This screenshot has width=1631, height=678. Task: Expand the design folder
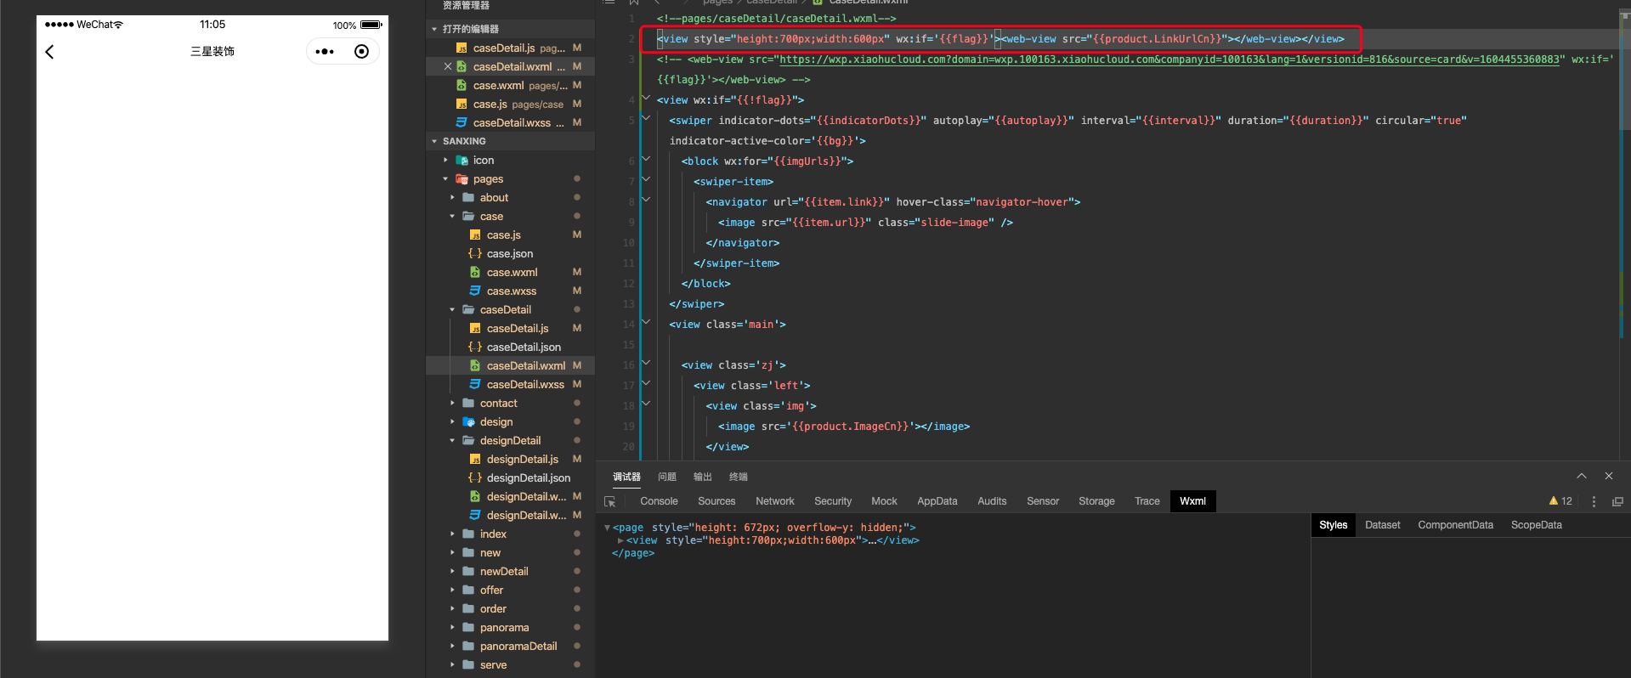[452, 421]
